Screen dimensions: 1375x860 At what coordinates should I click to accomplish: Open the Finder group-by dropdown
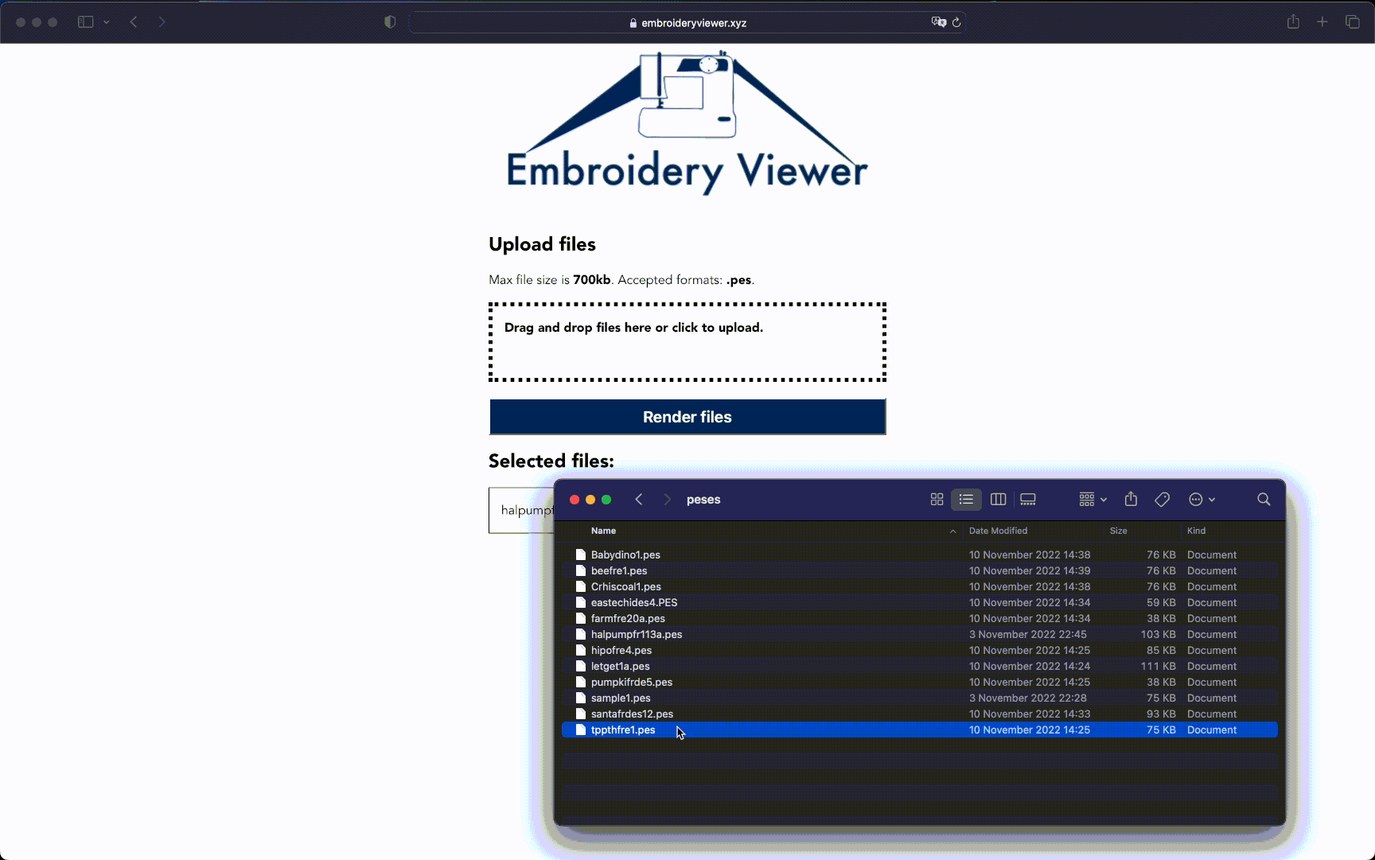click(1093, 500)
